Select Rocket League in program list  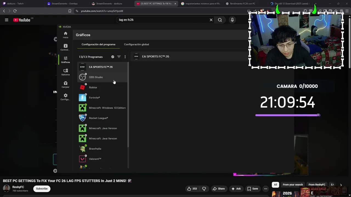point(103,118)
